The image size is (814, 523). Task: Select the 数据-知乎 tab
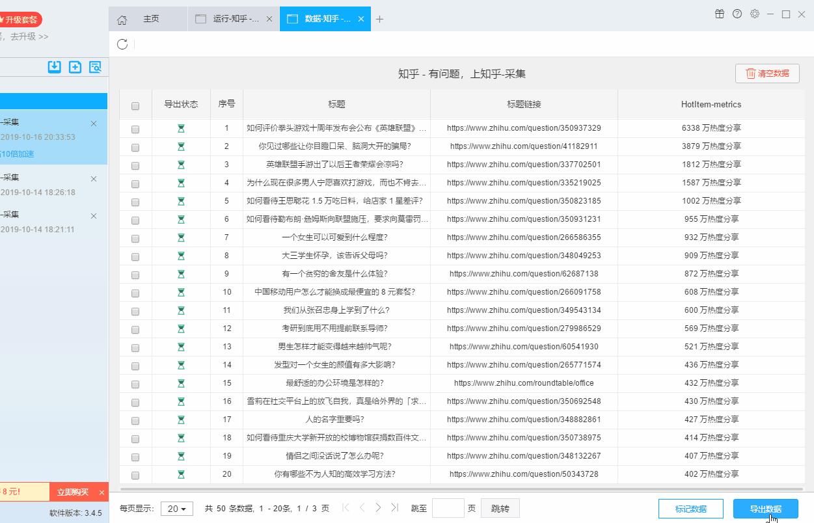point(325,20)
